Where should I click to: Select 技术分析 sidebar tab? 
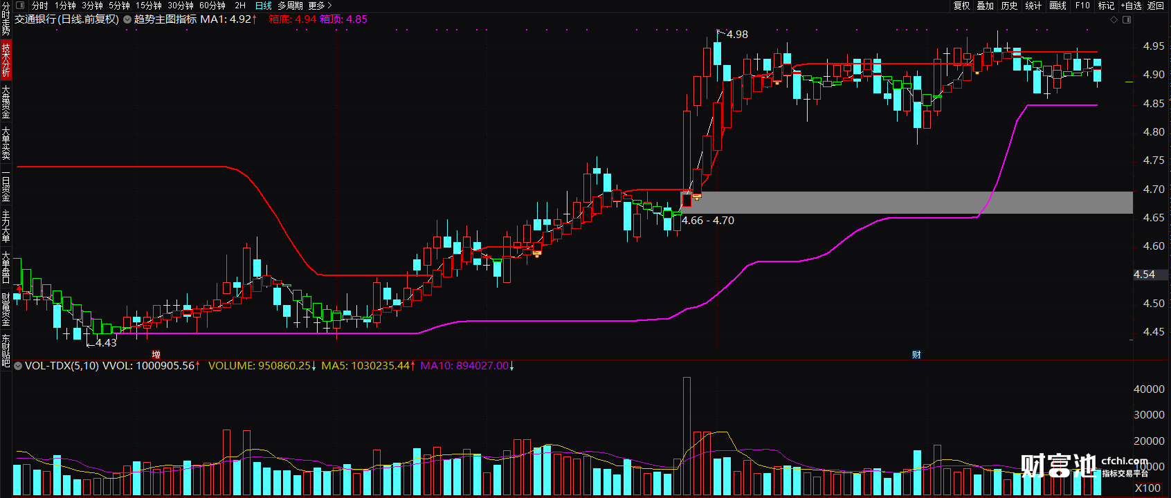6,59
